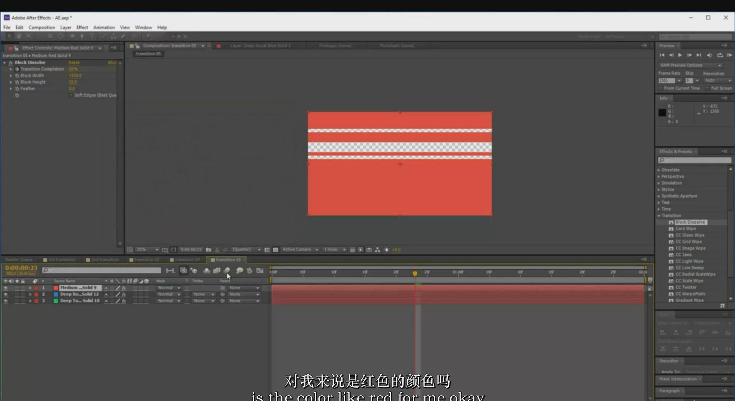Click the timeline layer search field
The height and width of the screenshot is (401, 735).
(101, 270)
